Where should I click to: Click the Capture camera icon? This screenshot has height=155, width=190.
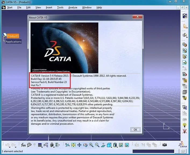[164, 145]
